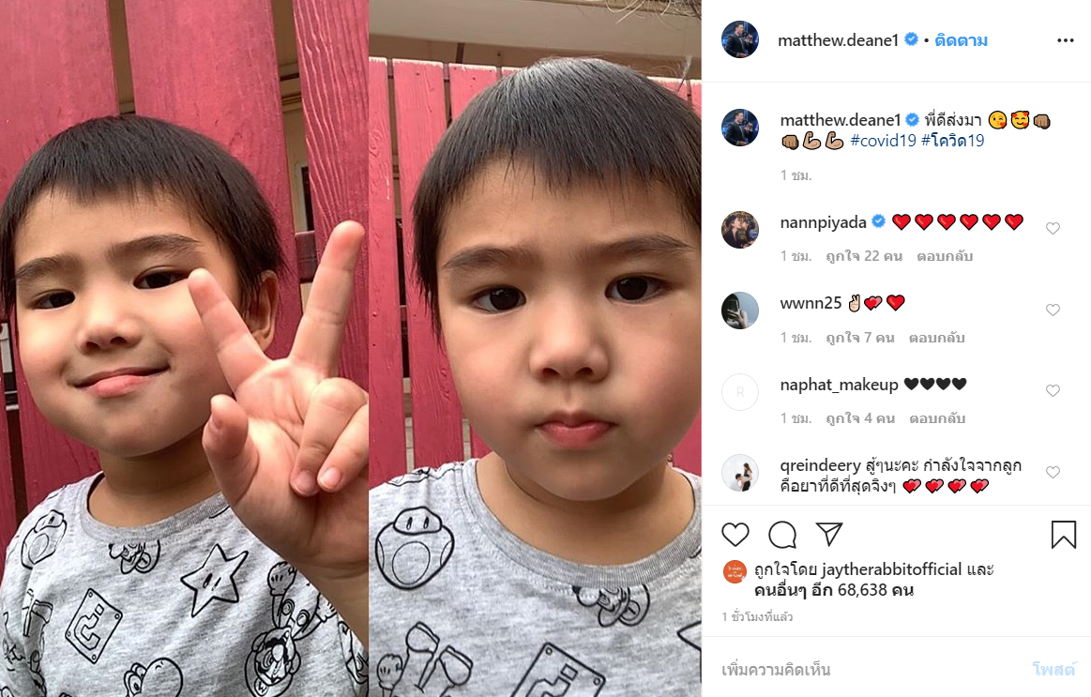Open wwnn25's profile avatar

pyautogui.click(x=739, y=311)
